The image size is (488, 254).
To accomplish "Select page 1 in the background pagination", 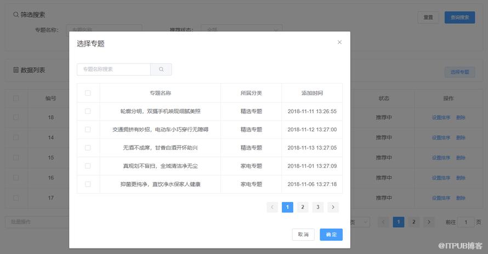I will (399, 222).
